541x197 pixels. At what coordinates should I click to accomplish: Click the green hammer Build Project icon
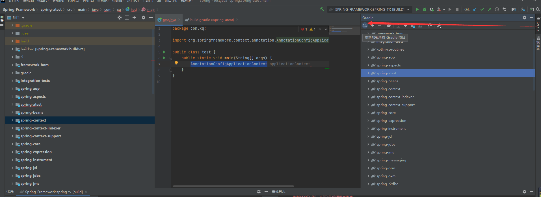(x=322, y=9)
